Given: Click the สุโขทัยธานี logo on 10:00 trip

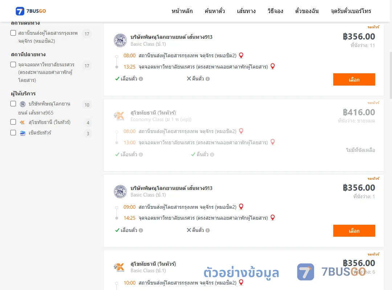Looking at the screenshot, I should pos(119,267).
